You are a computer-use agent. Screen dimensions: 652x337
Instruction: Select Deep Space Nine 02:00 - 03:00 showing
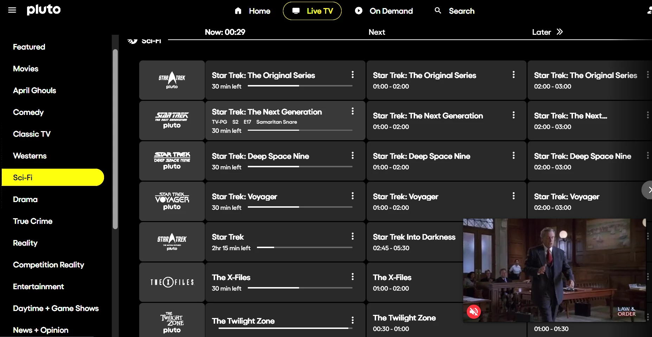click(590, 161)
